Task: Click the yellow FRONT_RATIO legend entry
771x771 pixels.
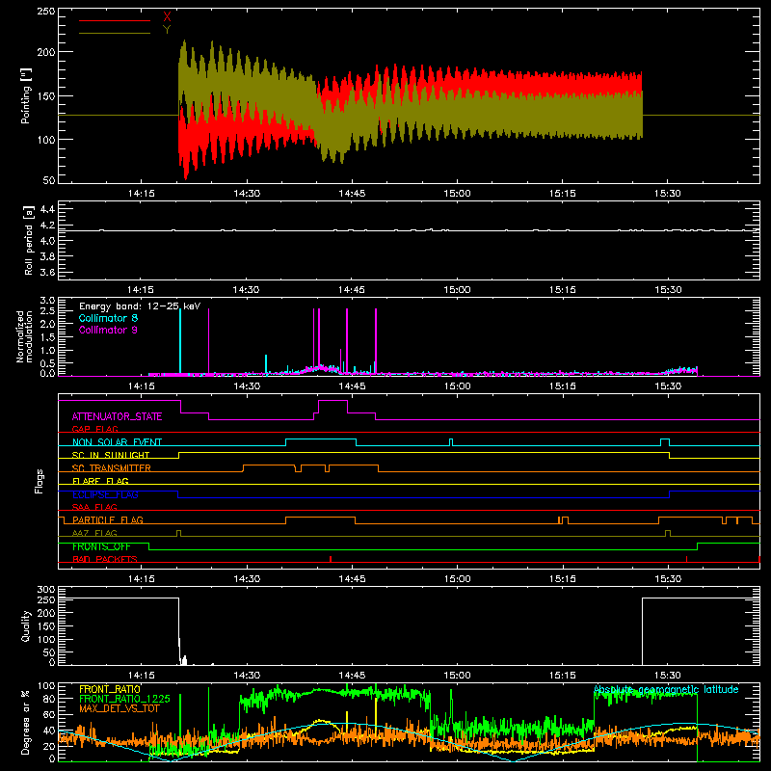Action: pos(110,689)
